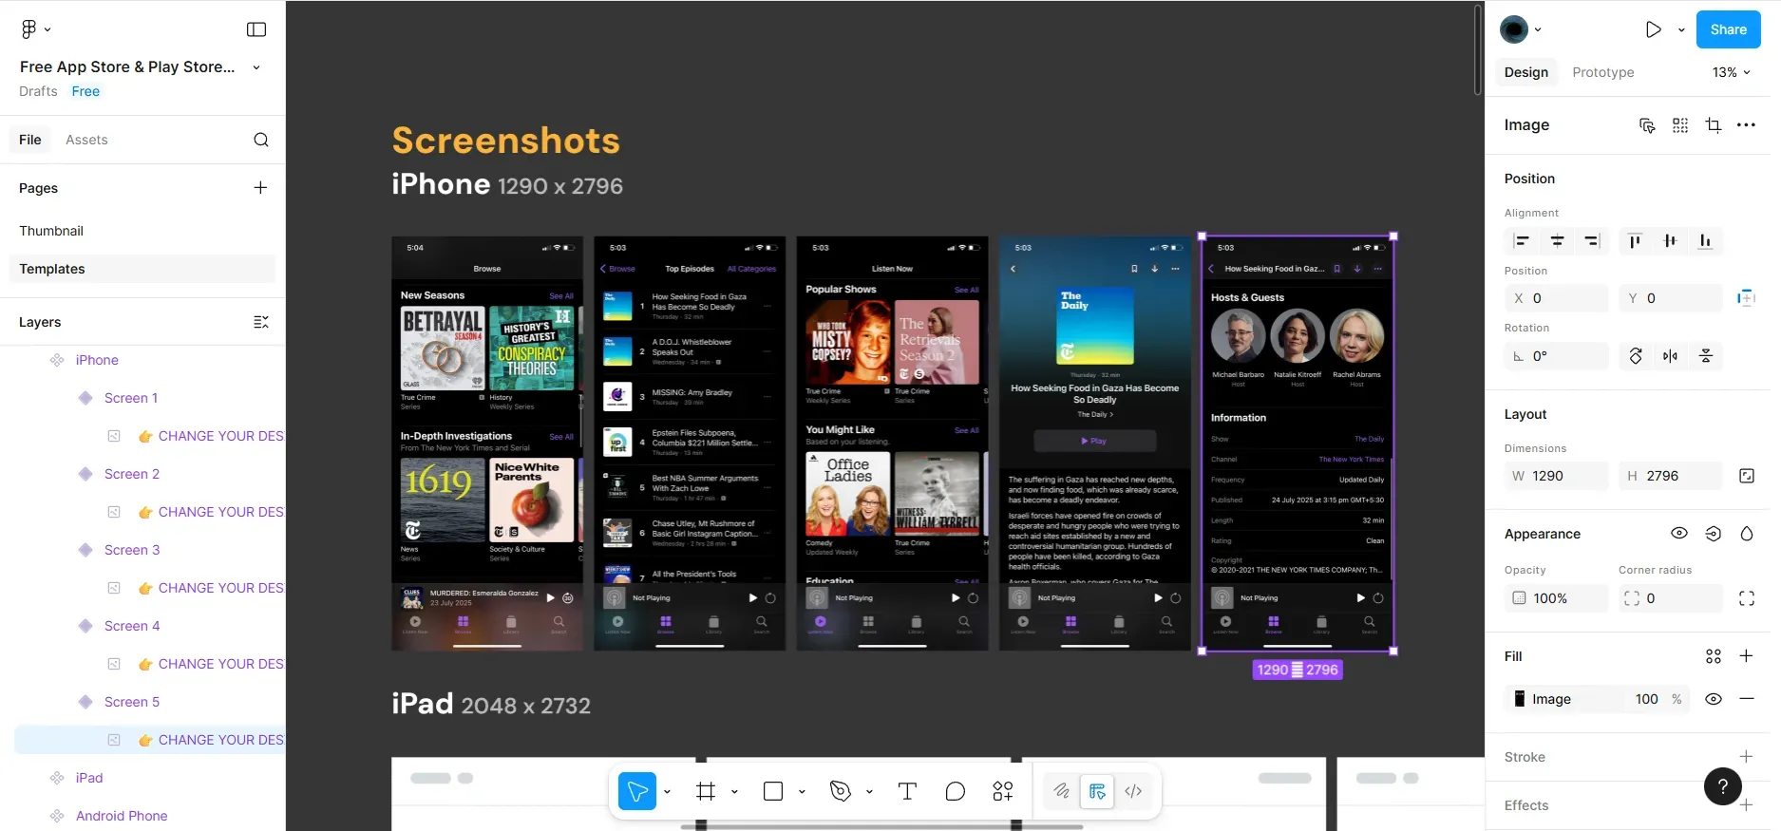Add a new page with plus icon

[260, 188]
